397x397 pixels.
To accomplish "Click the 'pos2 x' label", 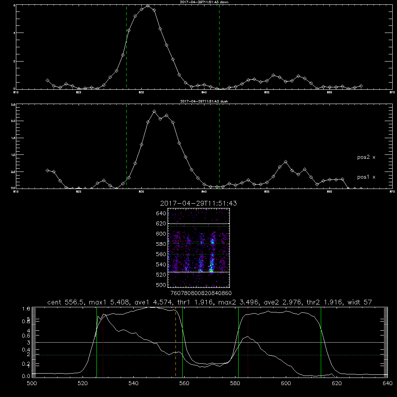I will [366, 157].
